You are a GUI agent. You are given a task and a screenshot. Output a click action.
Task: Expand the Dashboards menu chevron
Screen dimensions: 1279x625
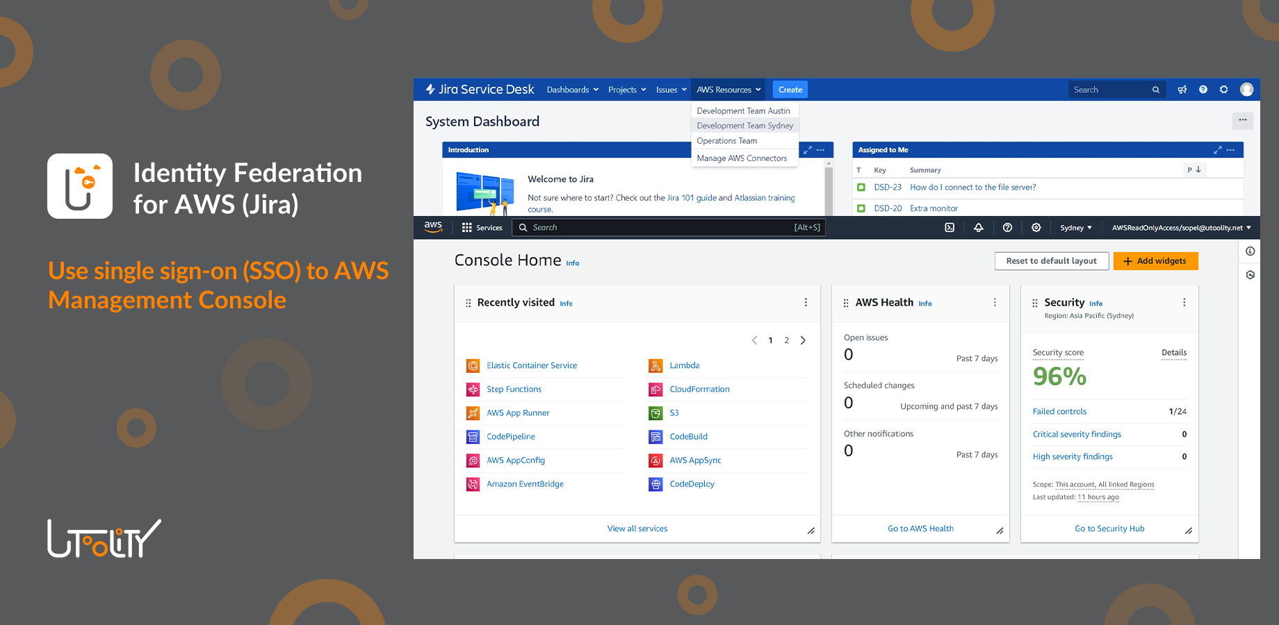pyautogui.click(x=596, y=90)
